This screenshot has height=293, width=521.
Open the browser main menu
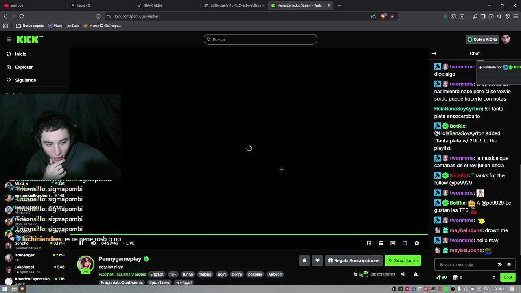click(515, 16)
